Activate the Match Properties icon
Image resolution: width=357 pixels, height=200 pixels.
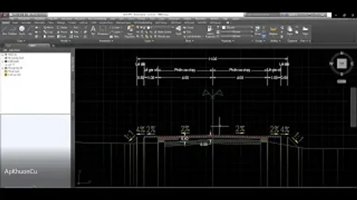pos(210,31)
